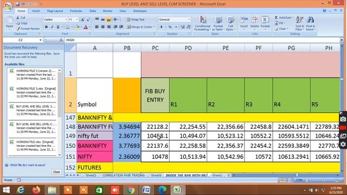Toggle Bold formatting

point(46,27)
